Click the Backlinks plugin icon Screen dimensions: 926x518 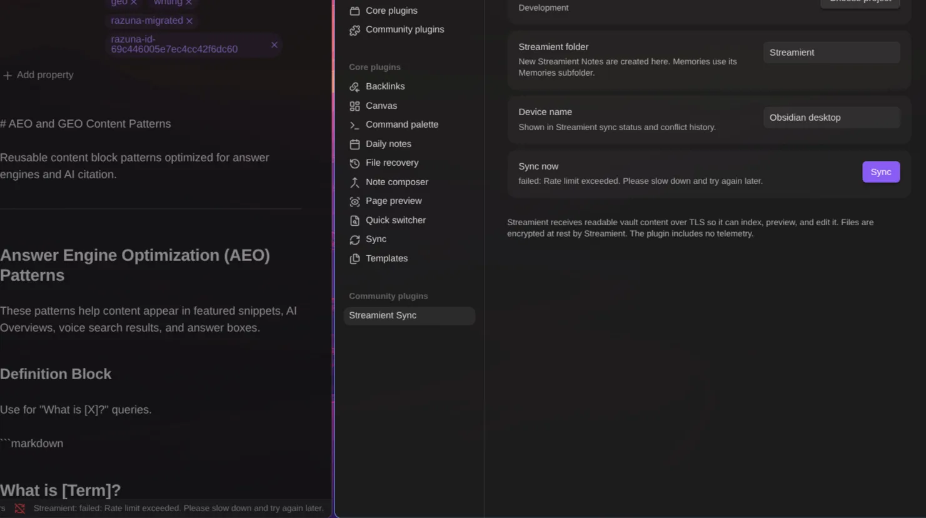coord(355,87)
